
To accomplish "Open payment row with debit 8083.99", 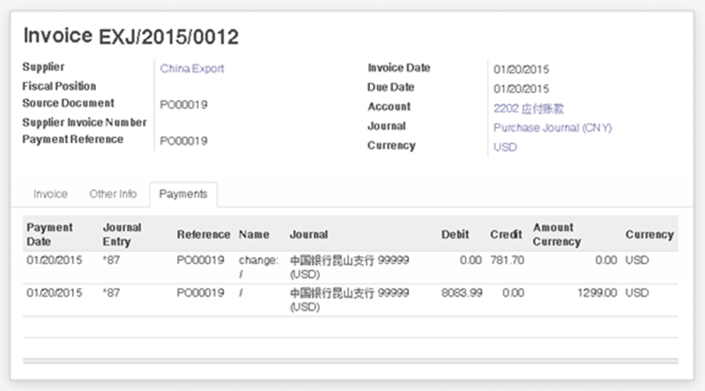I will (x=350, y=300).
